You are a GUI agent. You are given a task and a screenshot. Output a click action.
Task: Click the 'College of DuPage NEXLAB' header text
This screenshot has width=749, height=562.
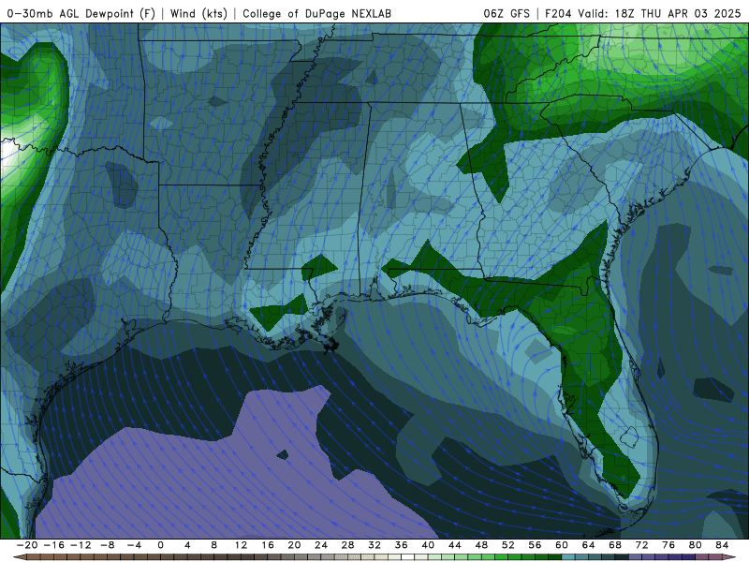tap(316, 13)
